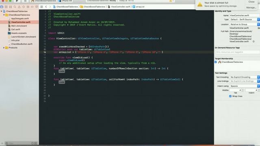
Task: Close the disk full notification
Action: pyautogui.click(x=251, y=2)
